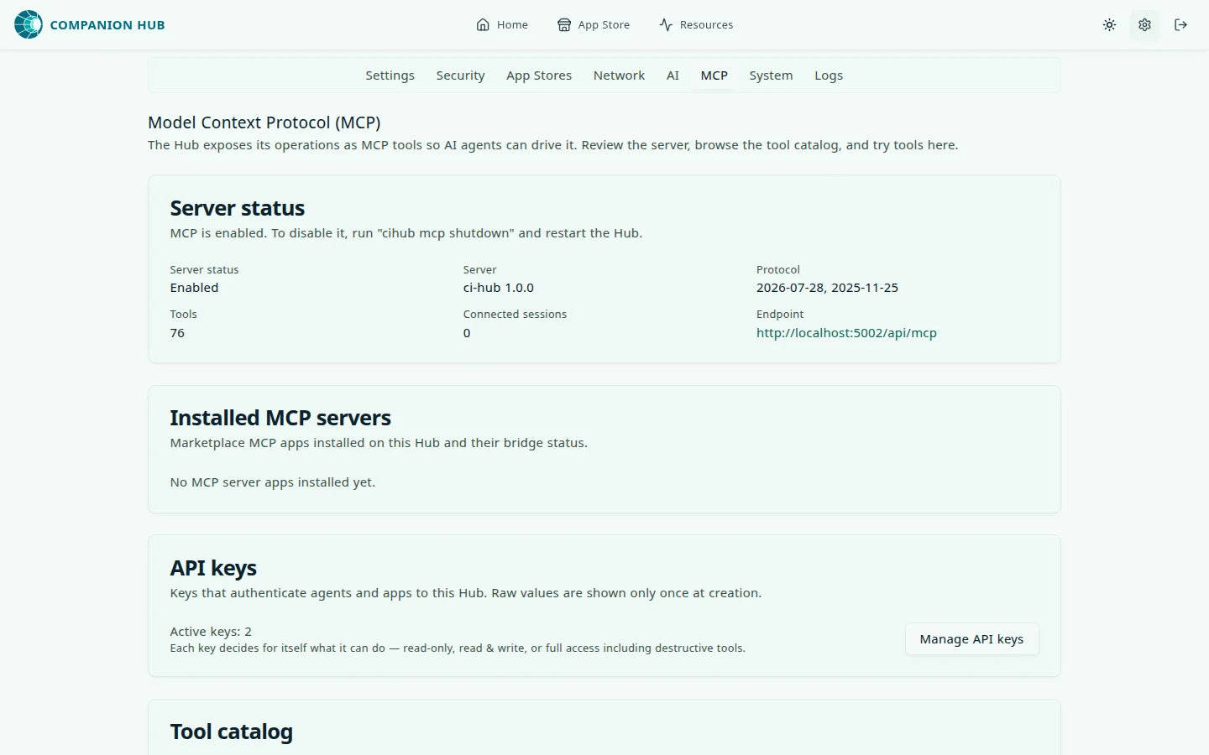Click the App Store storefront icon
Viewport: 1209px width, 755px height.
click(x=564, y=25)
